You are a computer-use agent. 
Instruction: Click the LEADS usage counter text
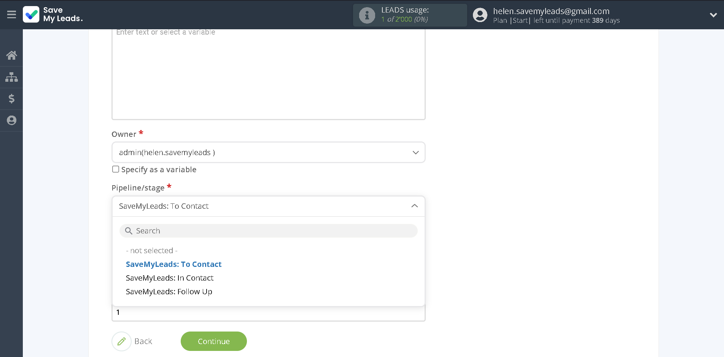point(404,19)
